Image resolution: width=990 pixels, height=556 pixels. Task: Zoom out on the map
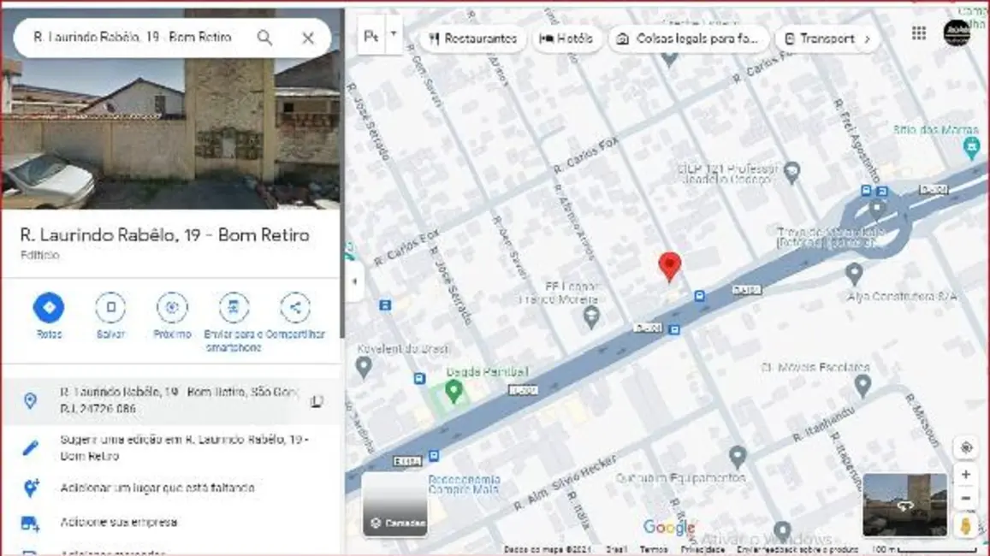tap(966, 498)
